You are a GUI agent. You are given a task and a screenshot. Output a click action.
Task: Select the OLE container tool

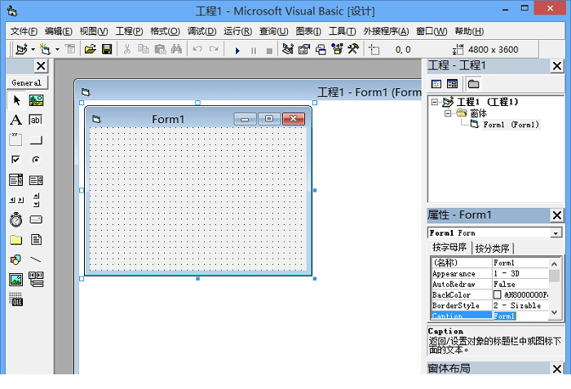coord(15,299)
